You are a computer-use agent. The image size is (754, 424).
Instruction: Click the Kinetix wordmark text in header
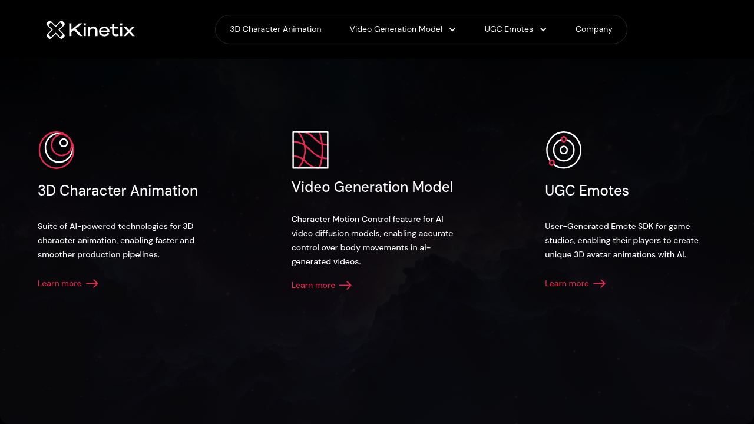[101, 29]
